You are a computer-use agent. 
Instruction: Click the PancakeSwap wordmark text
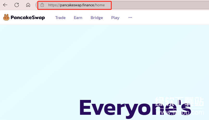[x=28, y=18]
